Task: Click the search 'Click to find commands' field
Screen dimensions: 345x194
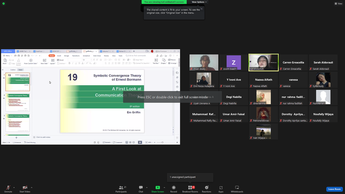Action: coord(136,56)
